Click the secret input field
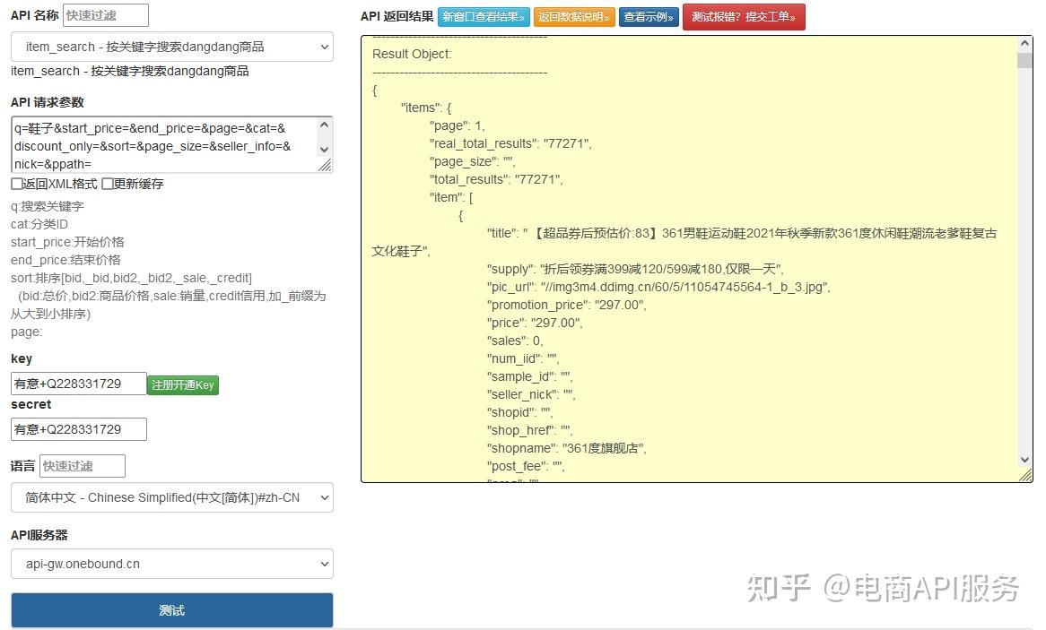The image size is (1046, 630). 78,428
